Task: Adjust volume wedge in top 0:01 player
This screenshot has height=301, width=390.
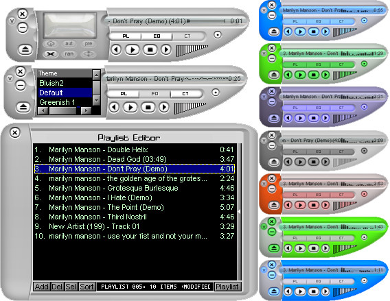Action: [192, 51]
